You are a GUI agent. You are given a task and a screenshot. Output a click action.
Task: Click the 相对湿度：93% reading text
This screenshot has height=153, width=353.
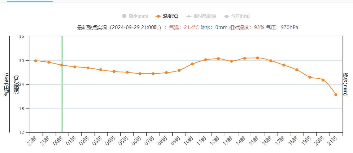pos(247,28)
